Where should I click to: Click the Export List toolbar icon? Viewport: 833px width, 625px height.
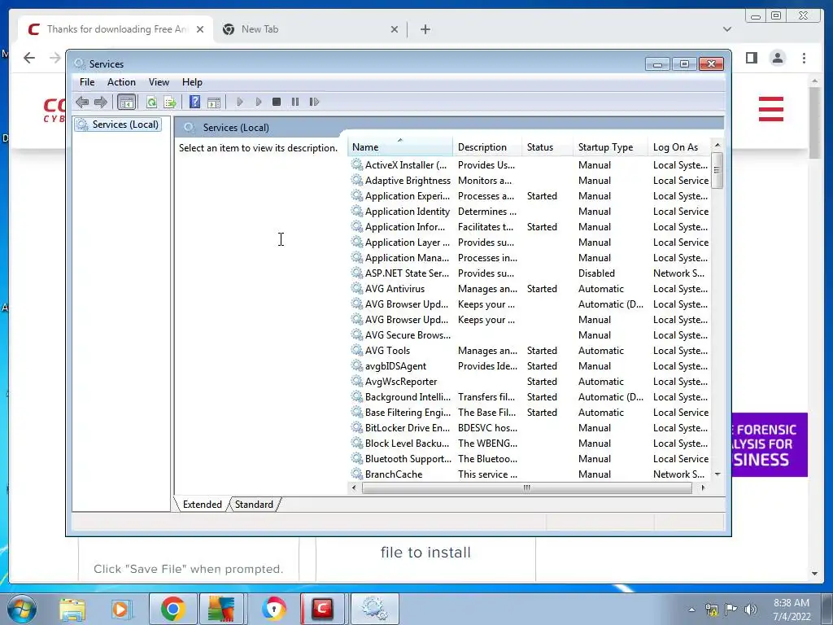tap(170, 102)
